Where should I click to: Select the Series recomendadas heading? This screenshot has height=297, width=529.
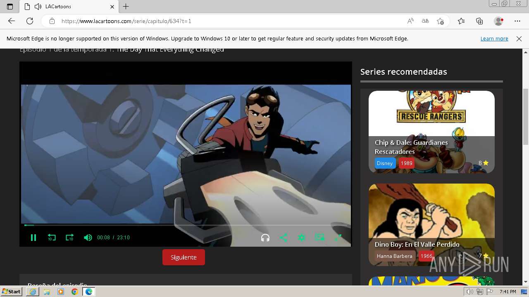coord(403,72)
